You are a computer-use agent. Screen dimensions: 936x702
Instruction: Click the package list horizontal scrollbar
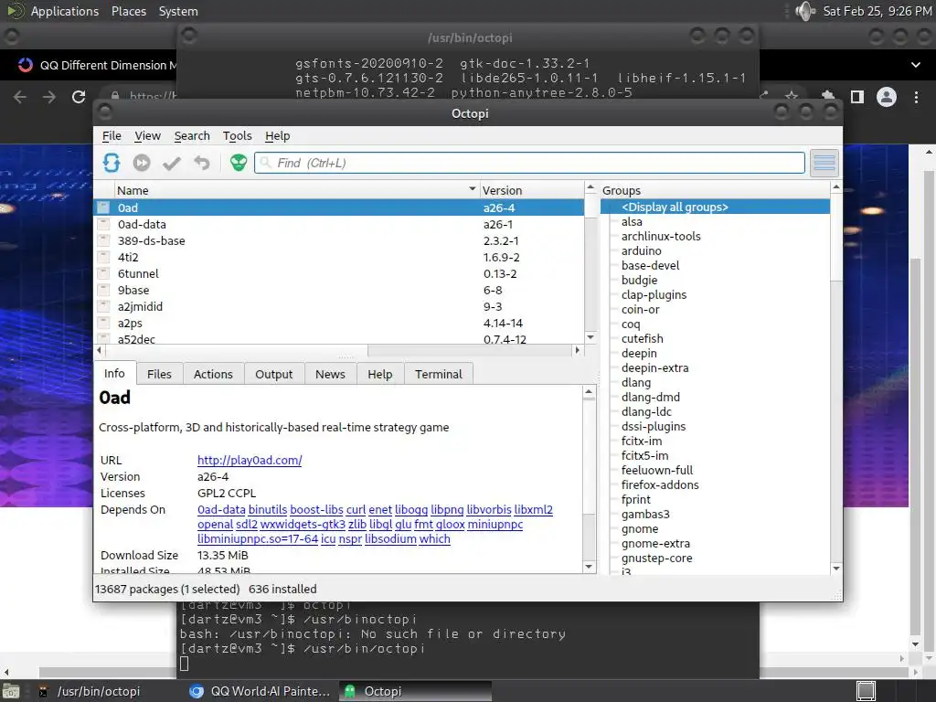[x=338, y=350]
